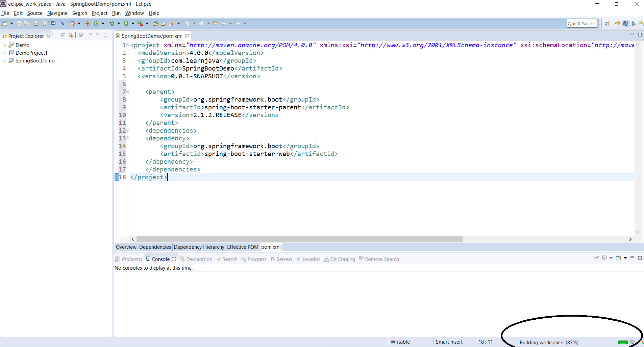Click the Open Perspective icon
The height and width of the screenshot is (347, 644).
click(607, 24)
